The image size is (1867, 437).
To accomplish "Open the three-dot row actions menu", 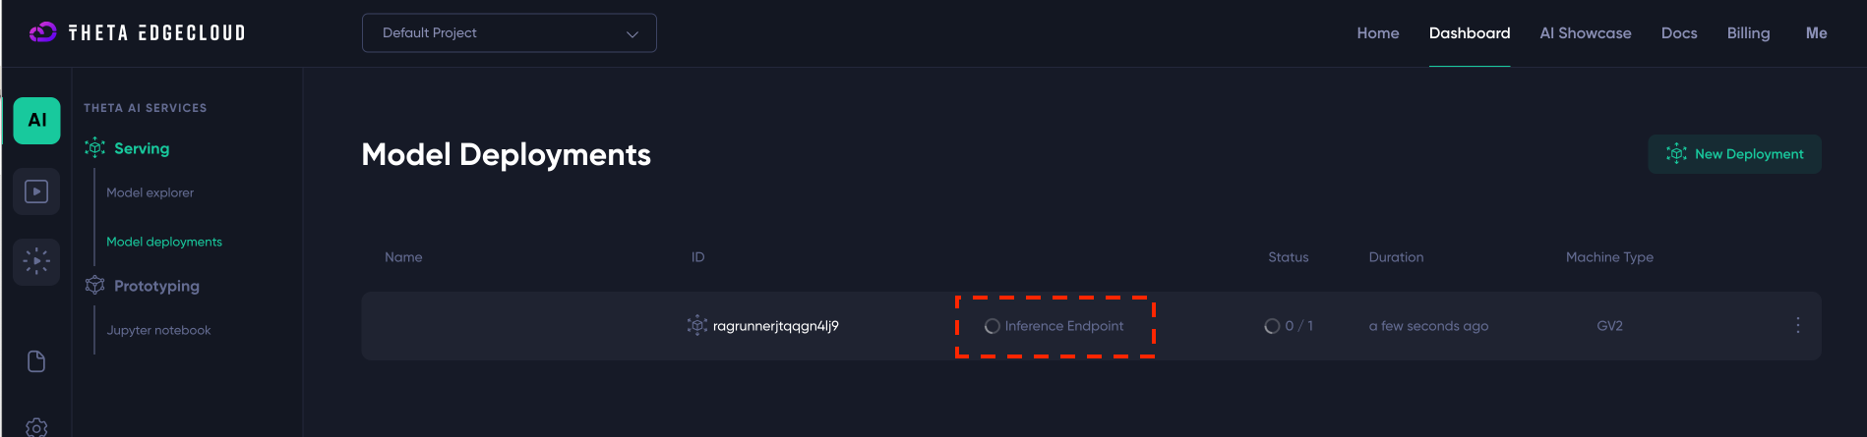I will point(1797,326).
